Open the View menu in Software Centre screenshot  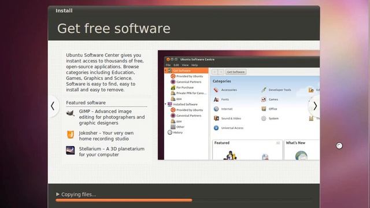pyautogui.click(x=185, y=65)
